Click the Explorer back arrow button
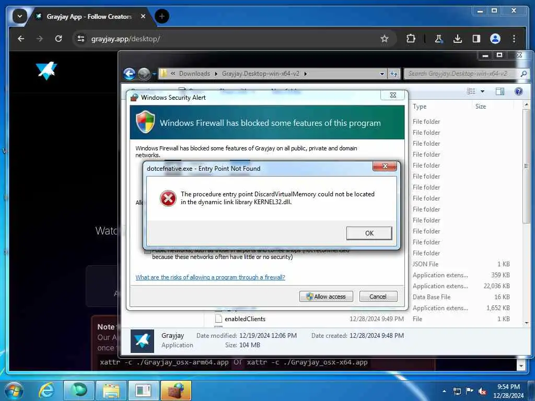535x401 pixels. (x=130, y=74)
